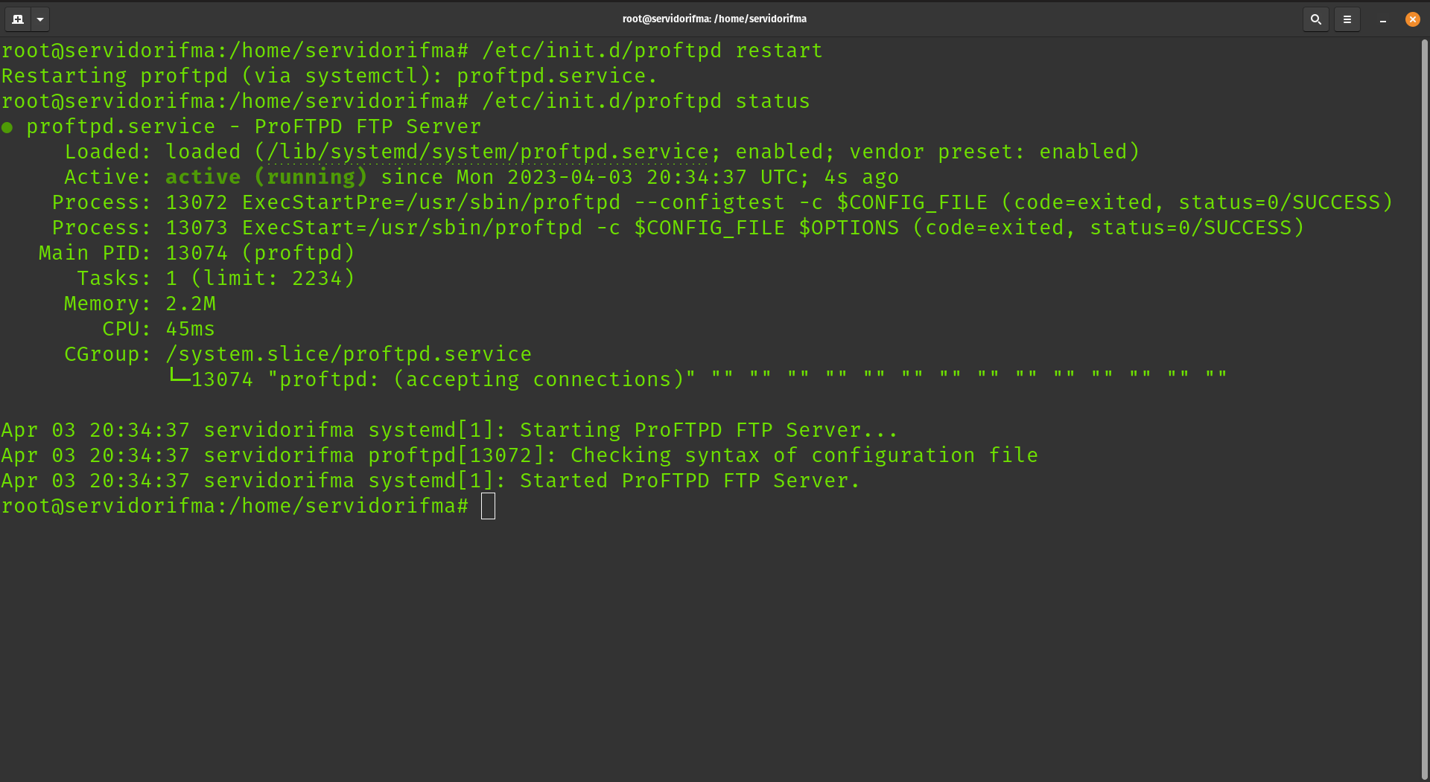
Task: Click the three-line menu icon
Action: [1347, 19]
